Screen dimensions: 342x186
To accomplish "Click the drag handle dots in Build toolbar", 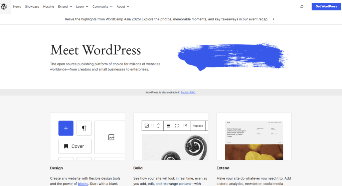I will point(152,126).
